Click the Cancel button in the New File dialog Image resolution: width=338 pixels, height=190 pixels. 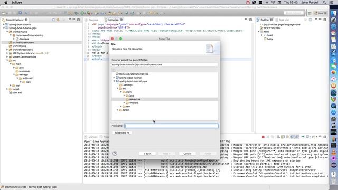tap(187, 154)
